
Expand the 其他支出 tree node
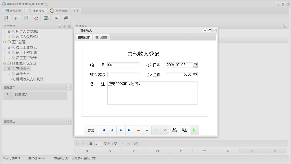[x=9, y=74]
